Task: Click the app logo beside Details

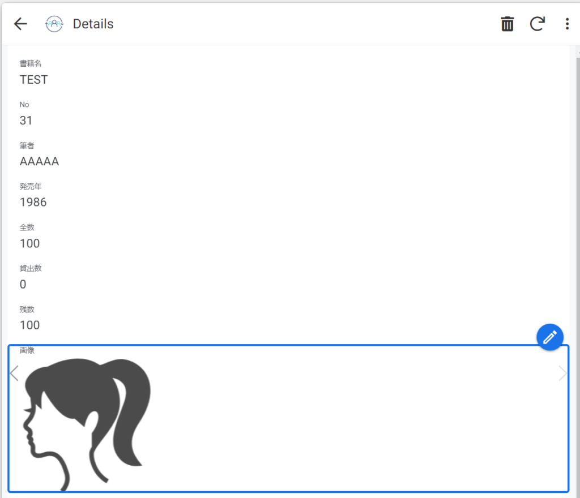Action: coord(54,24)
